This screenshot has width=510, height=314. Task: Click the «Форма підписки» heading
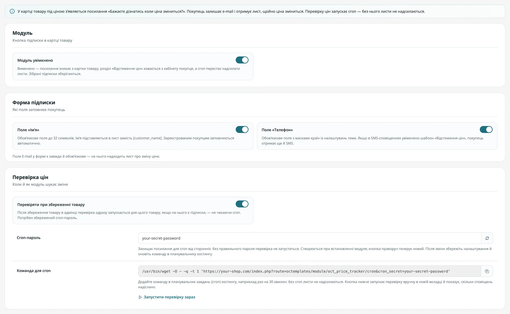point(34,102)
